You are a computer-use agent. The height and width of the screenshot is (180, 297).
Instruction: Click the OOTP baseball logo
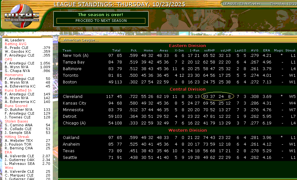click(22, 16)
